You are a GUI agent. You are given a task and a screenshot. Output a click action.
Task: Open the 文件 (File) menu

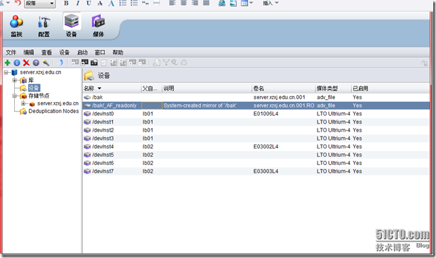pyautogui.click(x=11, y=53)
